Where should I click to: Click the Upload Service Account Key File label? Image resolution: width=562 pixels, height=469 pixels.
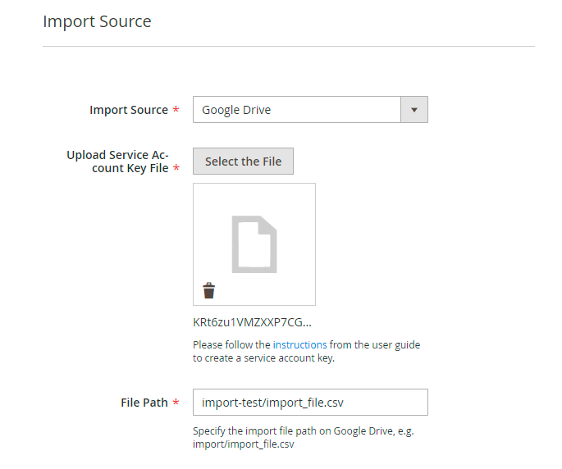pyautogui.click(x=118, y=162)
